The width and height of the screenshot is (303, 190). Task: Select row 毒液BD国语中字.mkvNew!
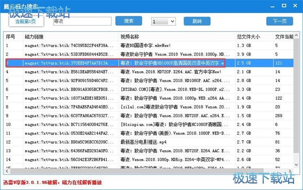pos(145,46)
